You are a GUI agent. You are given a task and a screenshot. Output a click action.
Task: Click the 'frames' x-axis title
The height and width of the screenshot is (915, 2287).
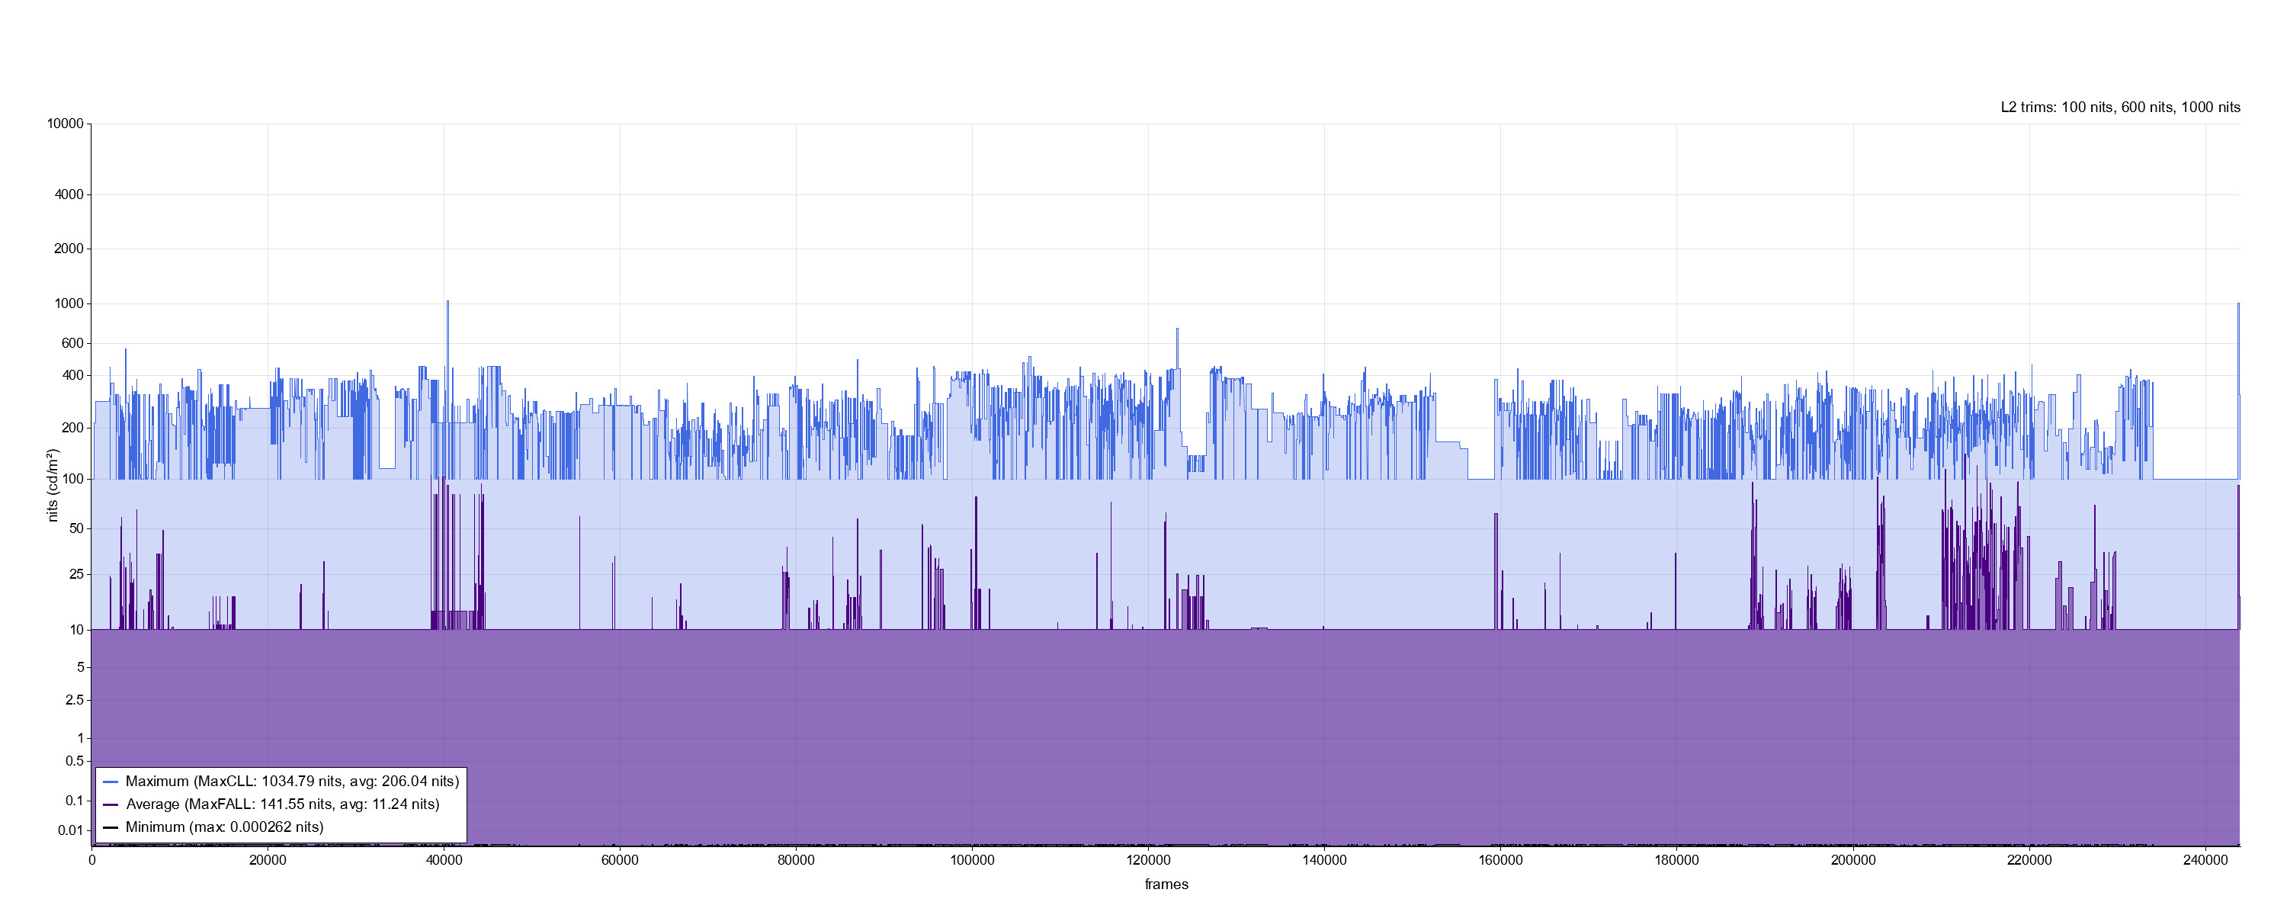[x=1166, y=884]
